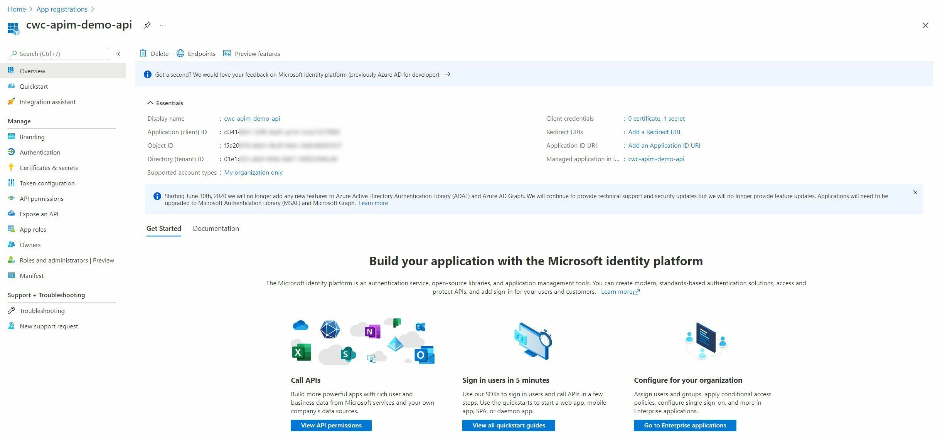
Task: Select Authentication in the sidebar
Action: coord(40,152)
